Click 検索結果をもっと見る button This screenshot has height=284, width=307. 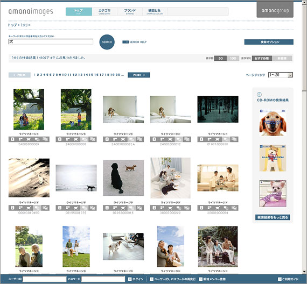pos(273,217)
